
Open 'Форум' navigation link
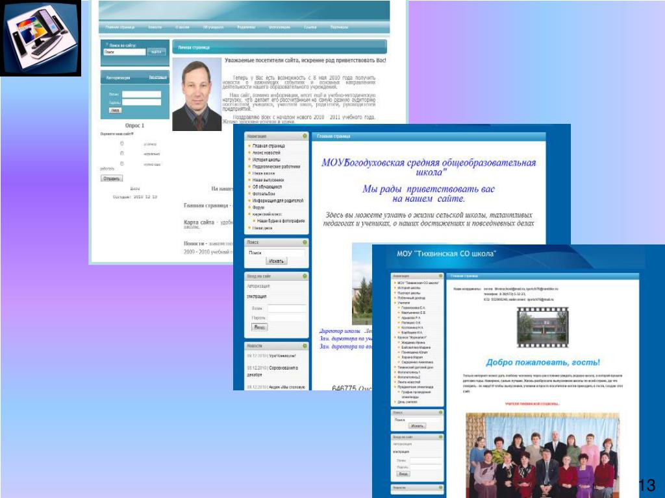(x=258, y=207)
